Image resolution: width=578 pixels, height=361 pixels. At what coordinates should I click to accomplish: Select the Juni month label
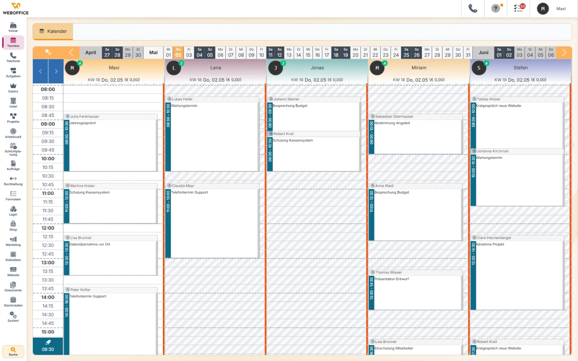point(484,52)
